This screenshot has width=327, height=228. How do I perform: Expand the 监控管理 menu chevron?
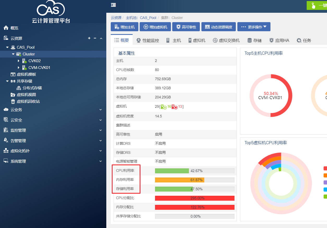tap(101, 130)
